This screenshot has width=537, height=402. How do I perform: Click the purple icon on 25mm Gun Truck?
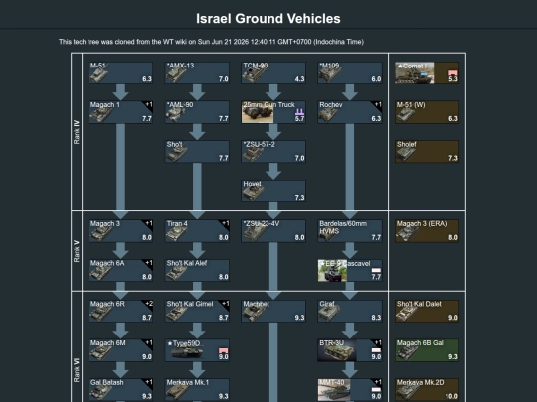coord(299,112)
